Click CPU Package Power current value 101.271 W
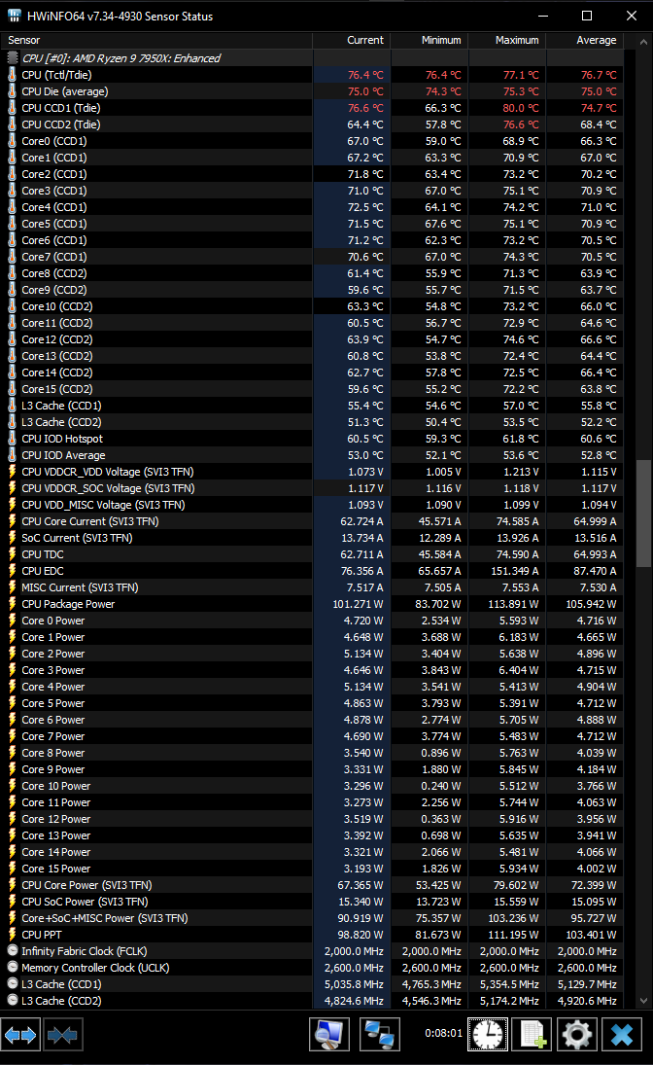Image resolution: width=653 pixels, height=1065 pixels. (358, 604)
